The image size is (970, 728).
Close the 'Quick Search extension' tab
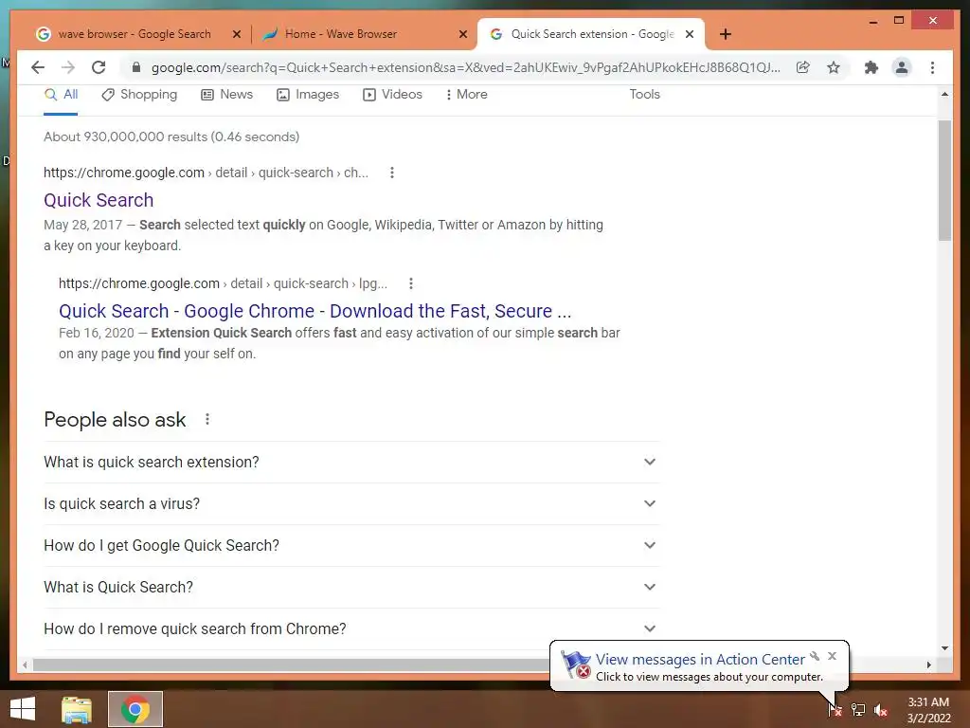tap(690, 34)
